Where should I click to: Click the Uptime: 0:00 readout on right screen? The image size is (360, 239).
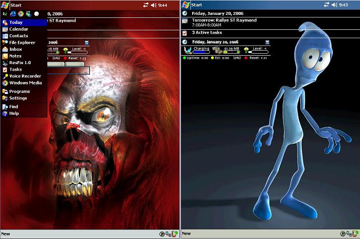point(197,58)
